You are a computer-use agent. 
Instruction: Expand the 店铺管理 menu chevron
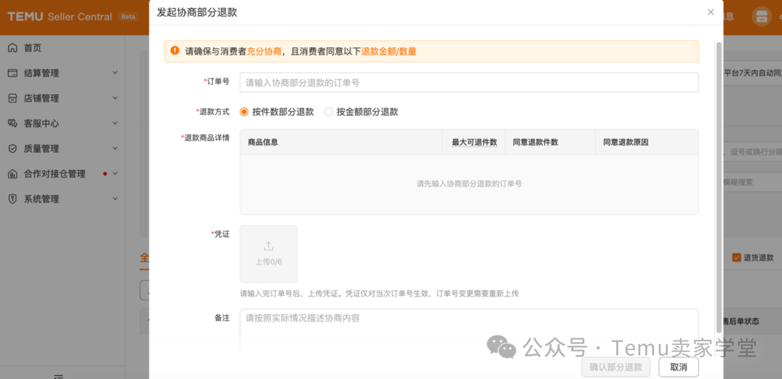point(115,99)
